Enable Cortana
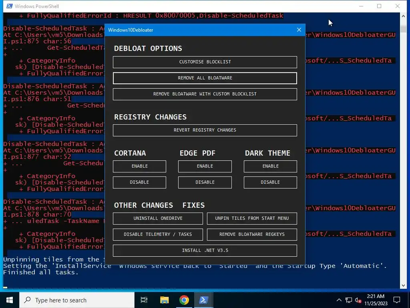 139,166
